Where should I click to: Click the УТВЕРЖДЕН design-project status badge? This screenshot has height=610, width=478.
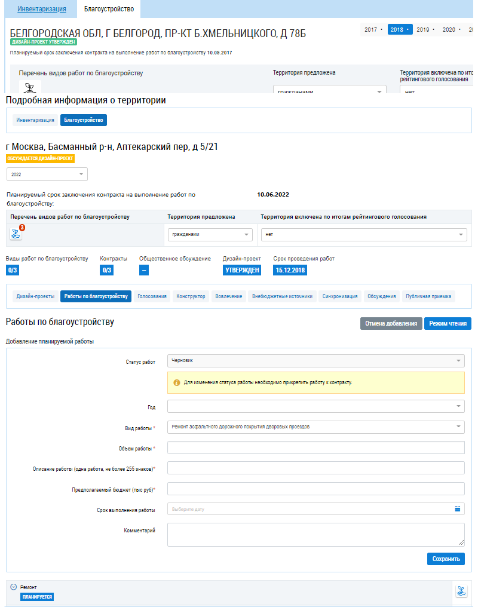242,270
